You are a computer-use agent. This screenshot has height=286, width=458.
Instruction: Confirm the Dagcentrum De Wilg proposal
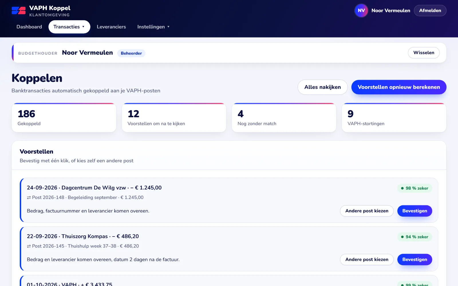414,211
